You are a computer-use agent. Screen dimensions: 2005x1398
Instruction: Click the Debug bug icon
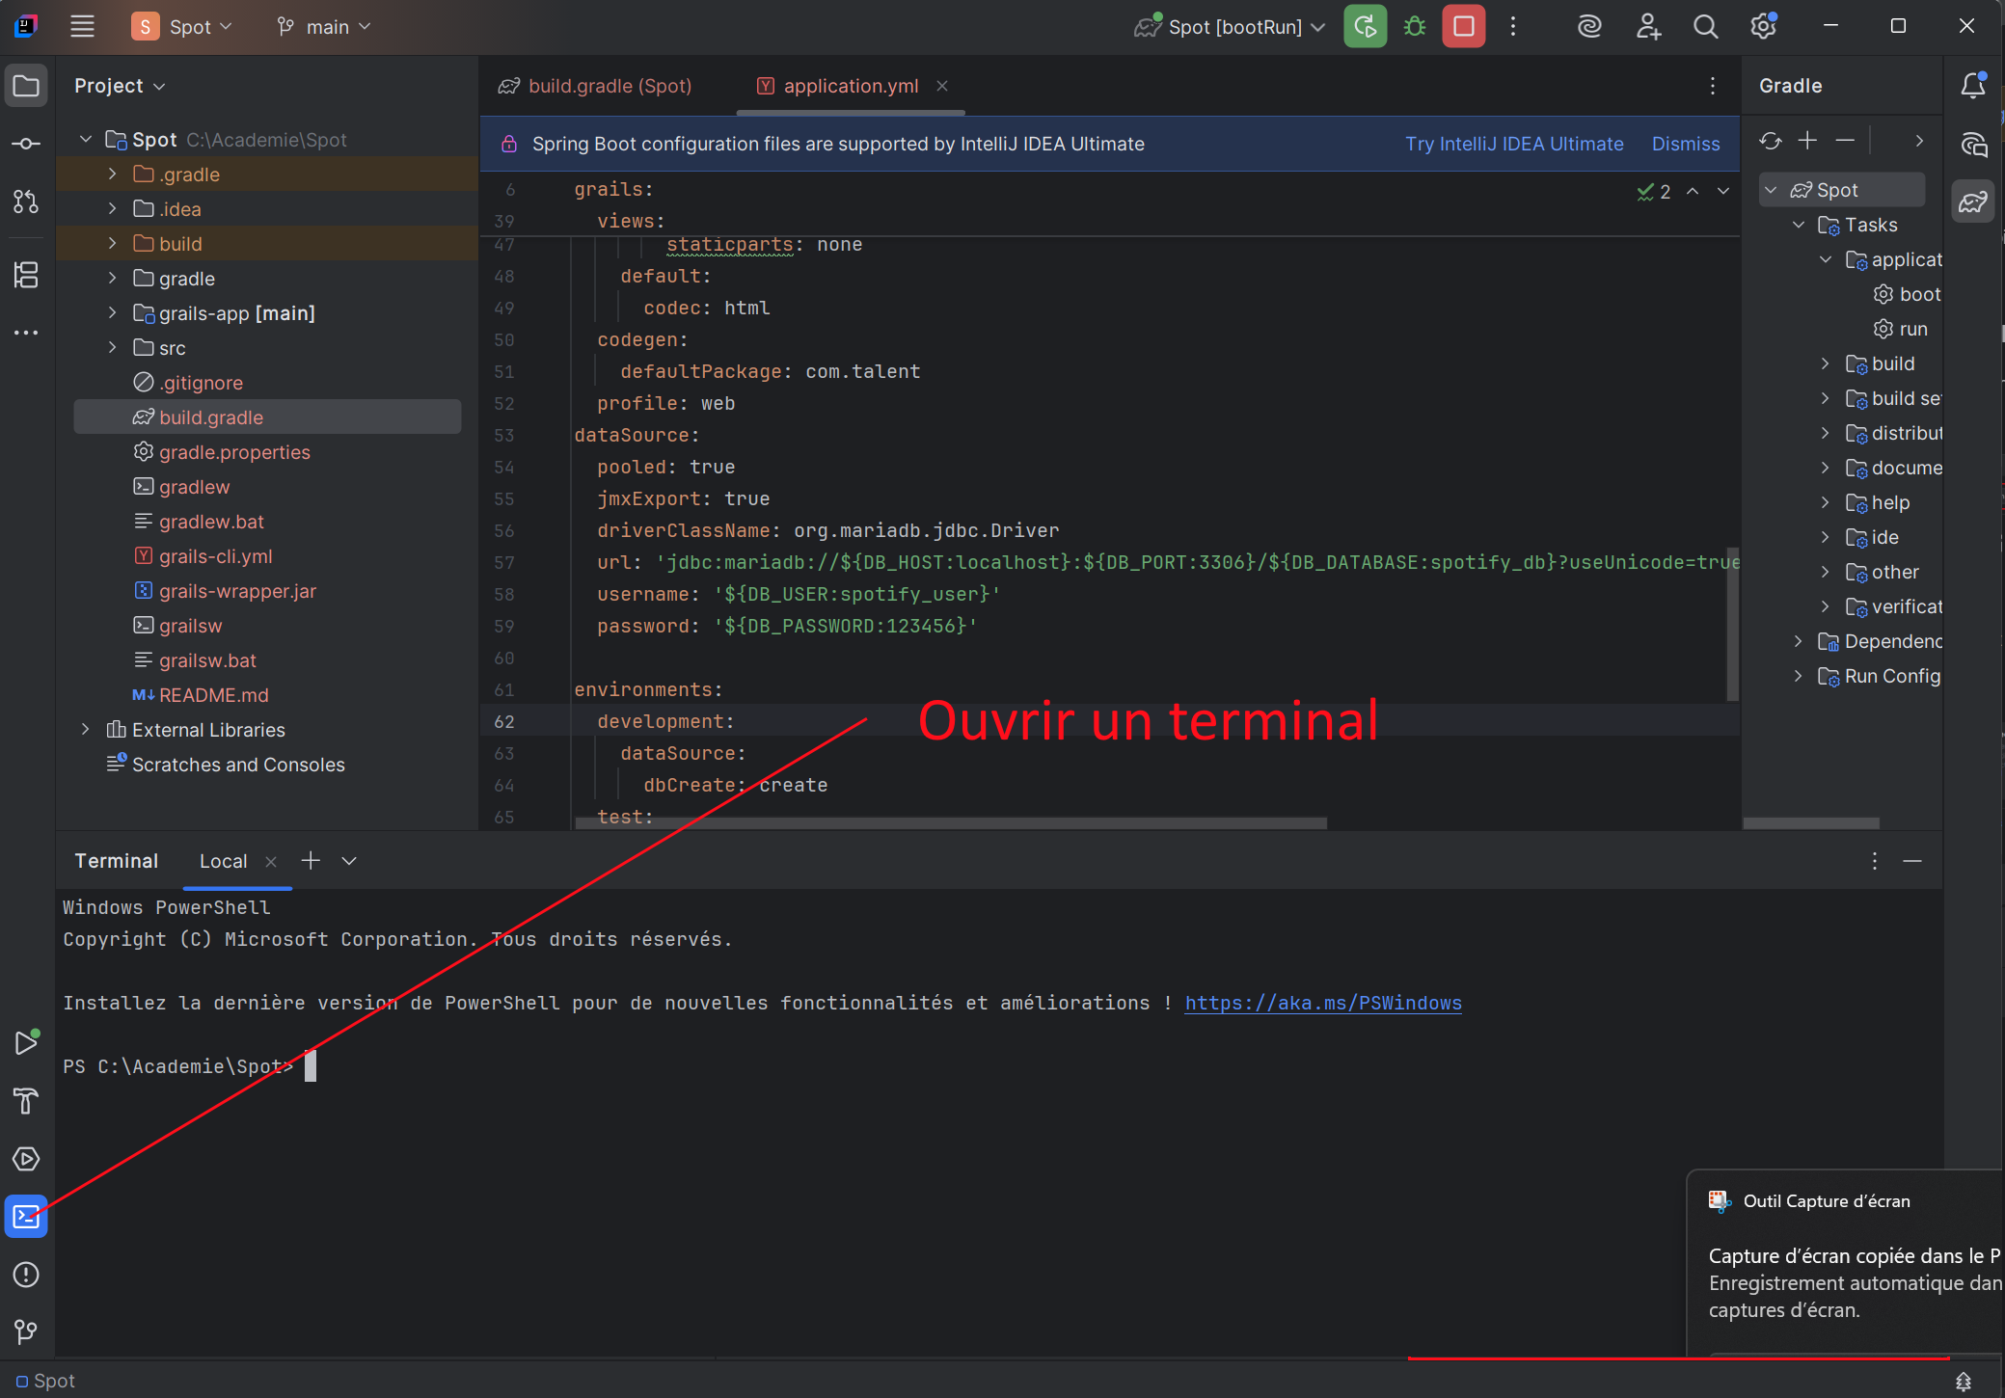[x=1415, y=27]
